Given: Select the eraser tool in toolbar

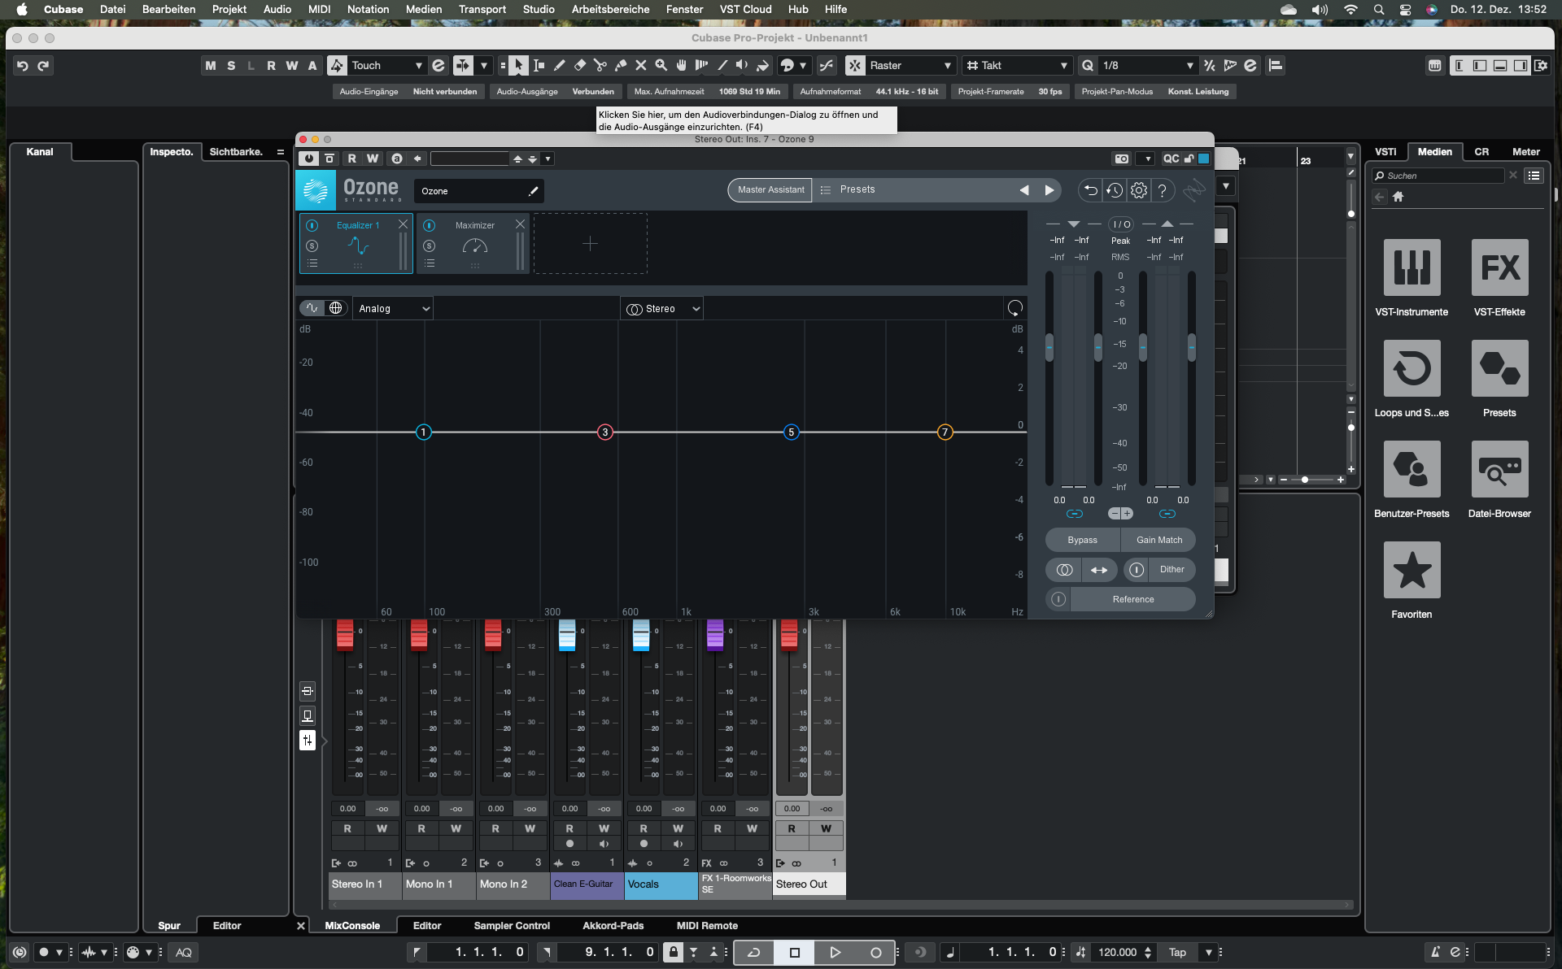Looking at the screenshot, I should 580,66.
